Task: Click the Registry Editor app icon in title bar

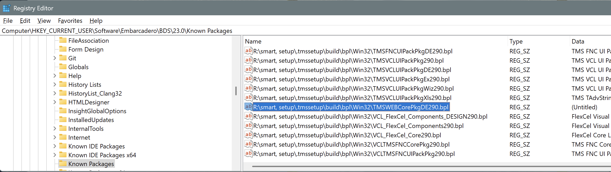Action: 6,8
